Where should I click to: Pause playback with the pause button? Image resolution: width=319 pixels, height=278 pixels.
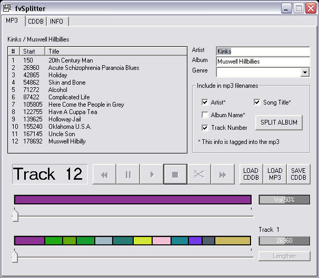[x=128, y=174]
